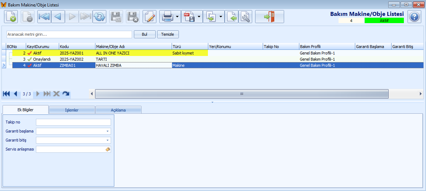Sort by the Türü column header
The height and width of the screenshot is (191, 426).
(x=190, y=47)
